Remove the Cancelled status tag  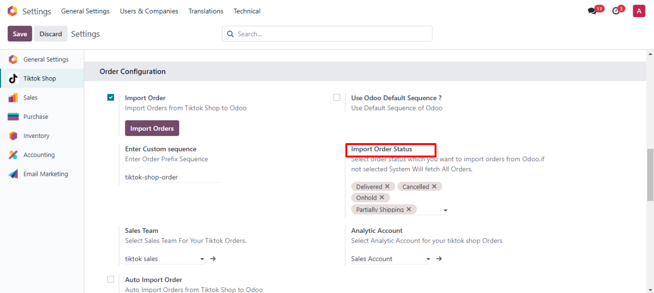[x=434, y=187]
